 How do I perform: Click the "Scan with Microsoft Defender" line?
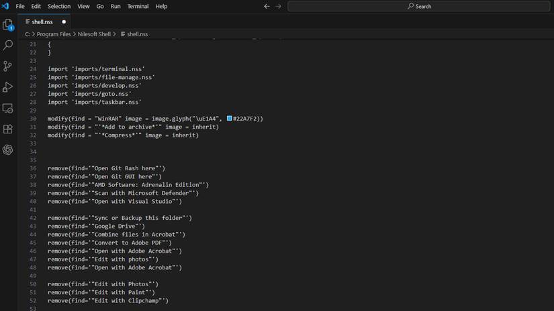[124, 193]
